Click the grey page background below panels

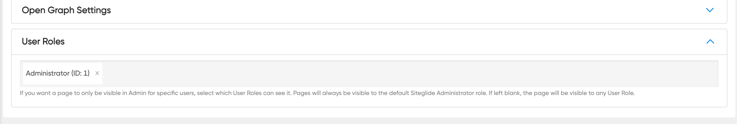coord(368,121)
